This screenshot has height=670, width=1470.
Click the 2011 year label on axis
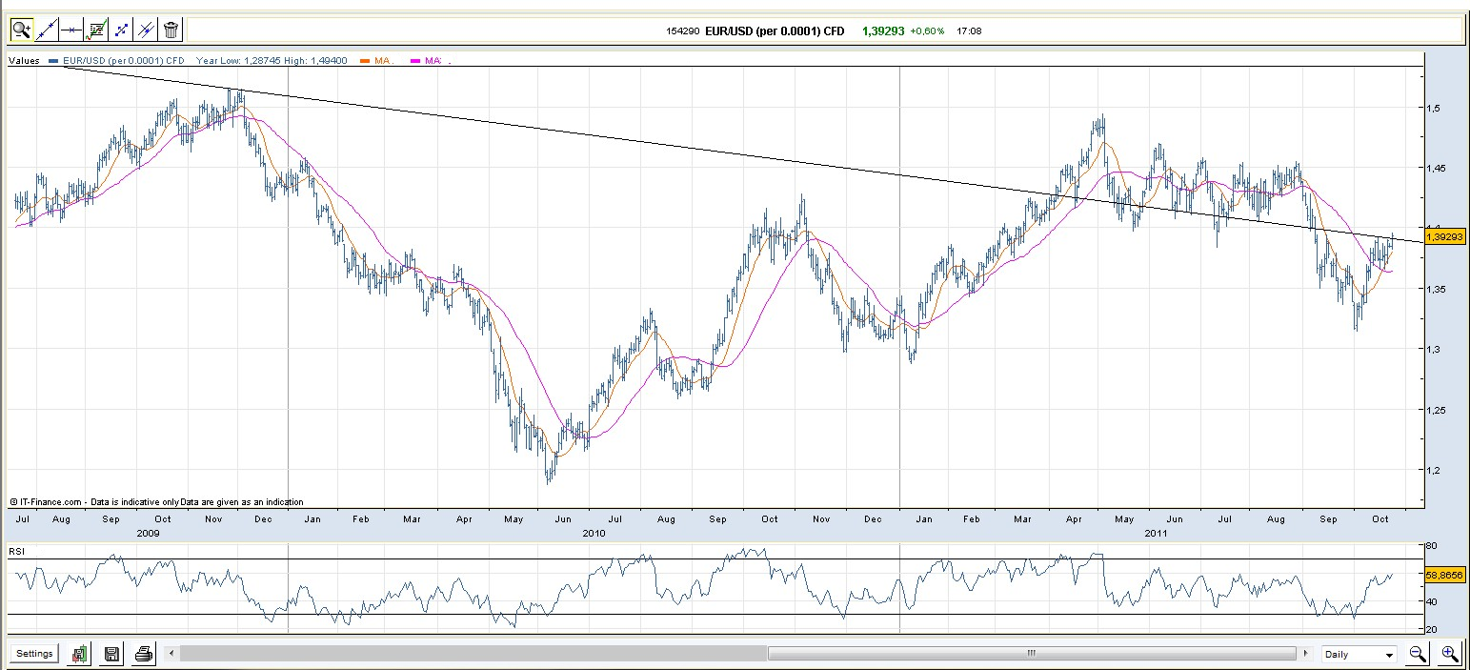[1155, 534]
